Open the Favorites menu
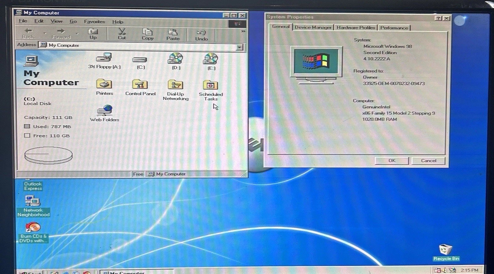This screenshot has width=494, height=274. (94, 22)
